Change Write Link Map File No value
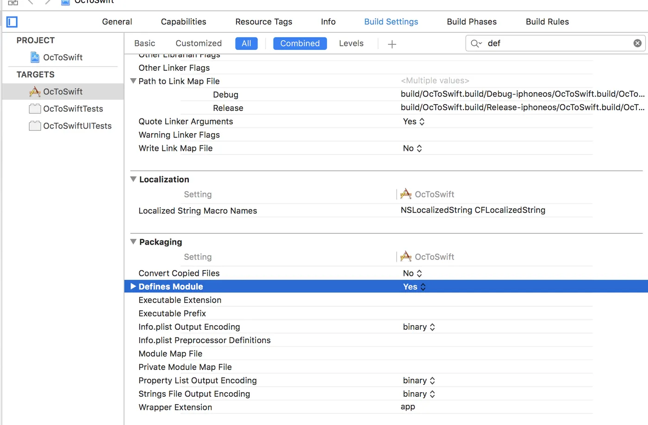648x425 pixels. [412, 148]
